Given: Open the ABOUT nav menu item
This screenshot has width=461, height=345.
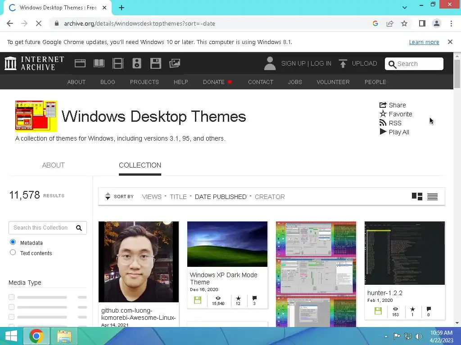Looking at the screenshot, I should 77,82.
